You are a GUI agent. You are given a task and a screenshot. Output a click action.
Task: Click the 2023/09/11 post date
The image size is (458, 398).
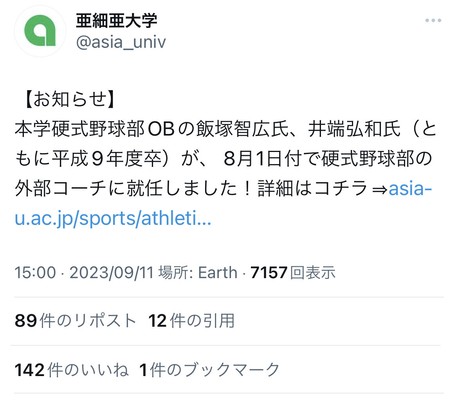(112, 273)
